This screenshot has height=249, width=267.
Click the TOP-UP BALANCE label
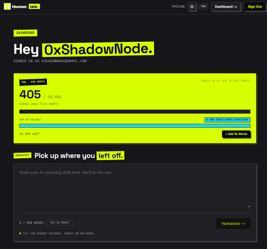tap(30, 120)
